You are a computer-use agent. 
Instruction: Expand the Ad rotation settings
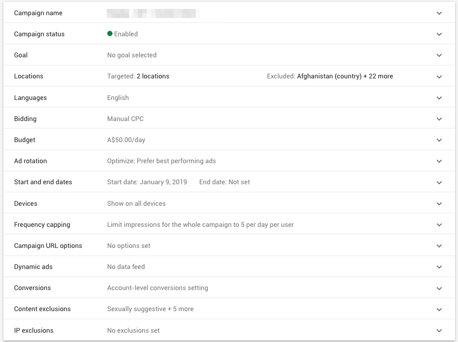tap(439, 161)
